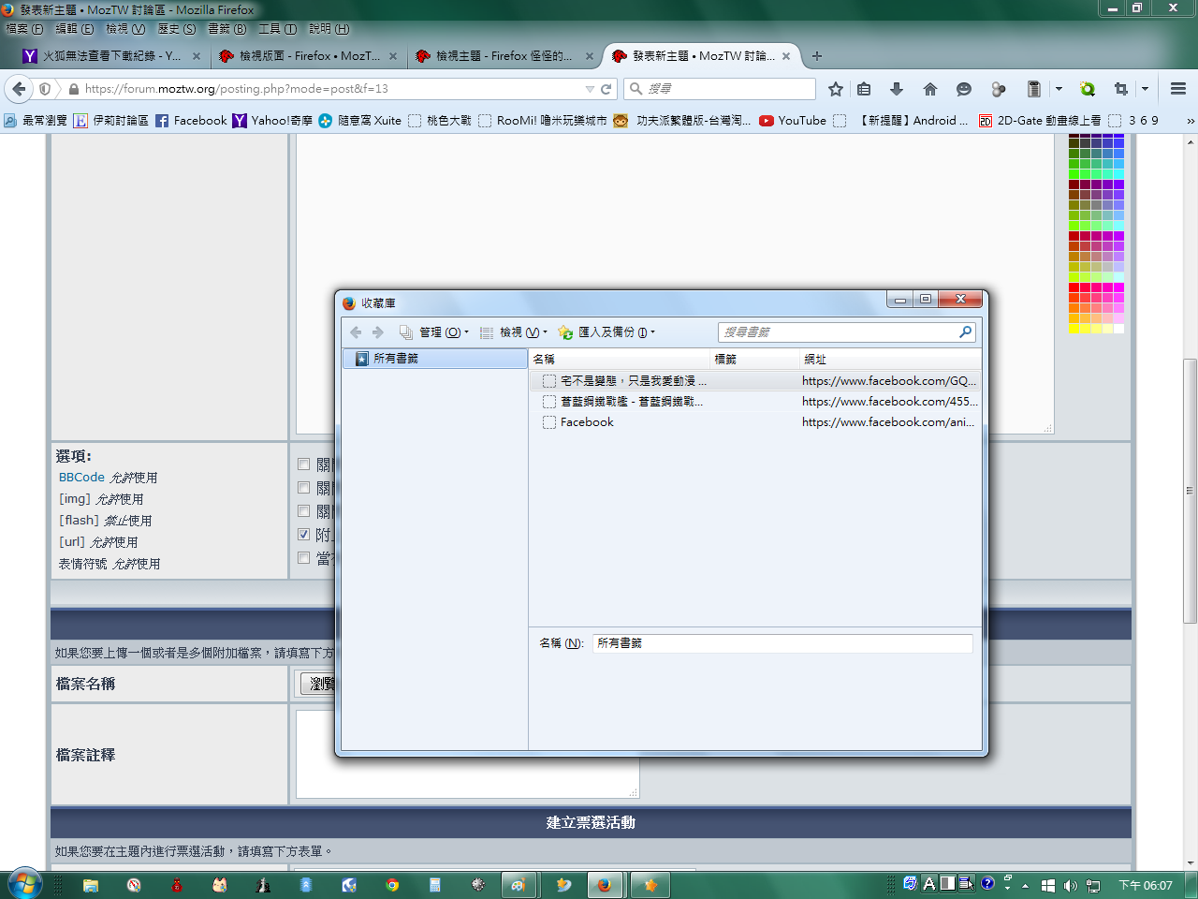The image size is (1198, 899).
Task: Click the BBCode link under options
Action: [x=81, y=478]
